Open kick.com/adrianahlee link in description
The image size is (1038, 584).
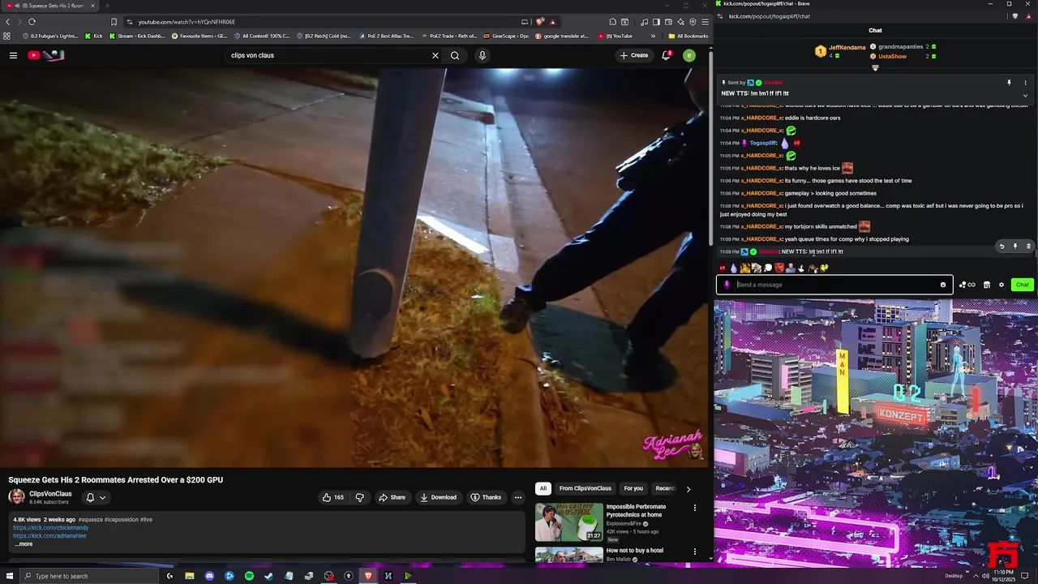coord(49,536)
